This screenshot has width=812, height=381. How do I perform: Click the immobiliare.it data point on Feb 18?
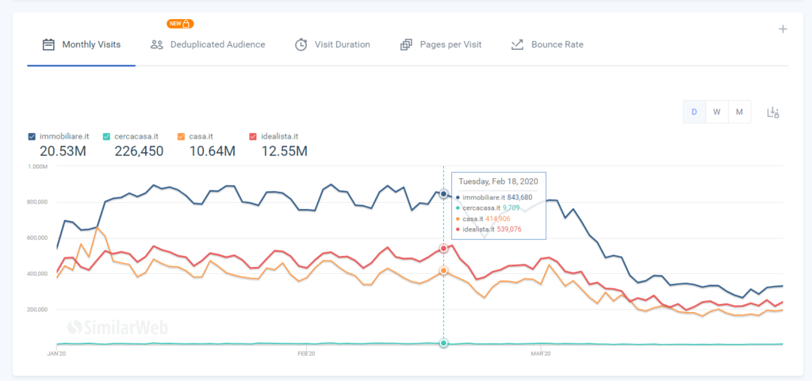tap(443, 194)
